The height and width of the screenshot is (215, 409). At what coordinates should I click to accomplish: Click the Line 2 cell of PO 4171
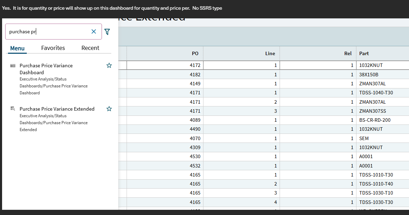click(241, 102)
